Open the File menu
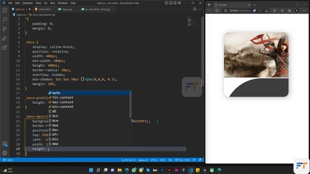Viewport: 310px width, 174px height. tap(10, 3)
